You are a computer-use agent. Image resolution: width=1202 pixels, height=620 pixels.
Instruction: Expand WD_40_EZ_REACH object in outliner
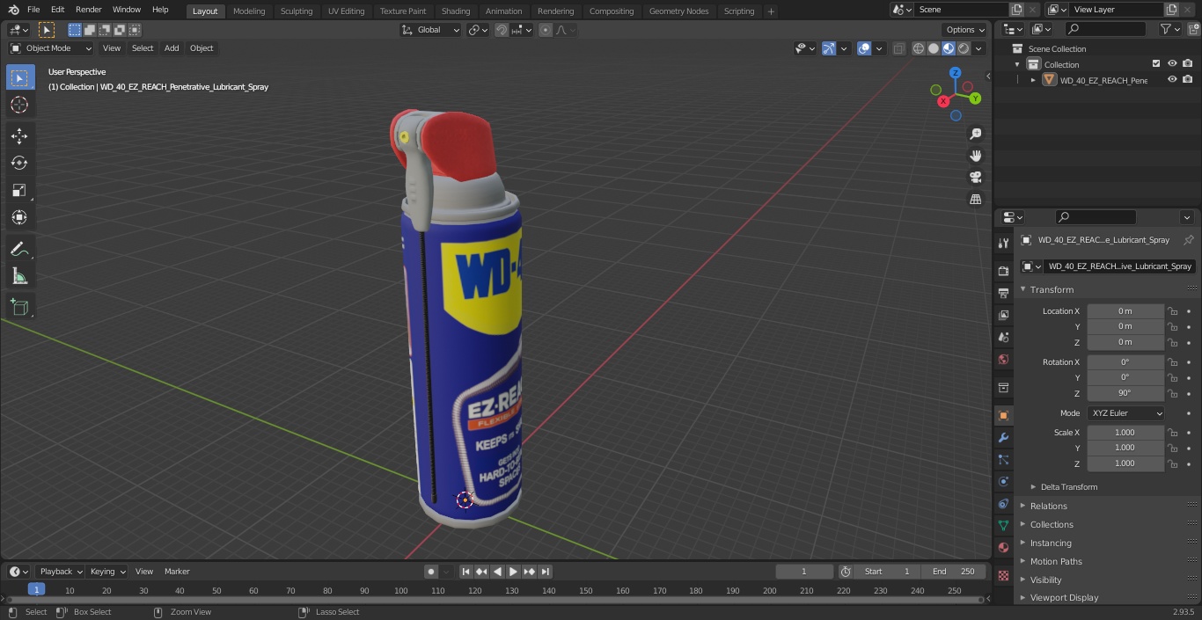(1033, 80)
